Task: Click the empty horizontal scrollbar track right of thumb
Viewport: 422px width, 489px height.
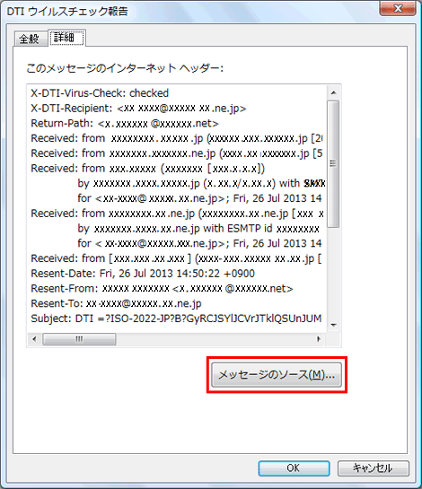Action: pos(214,339)
